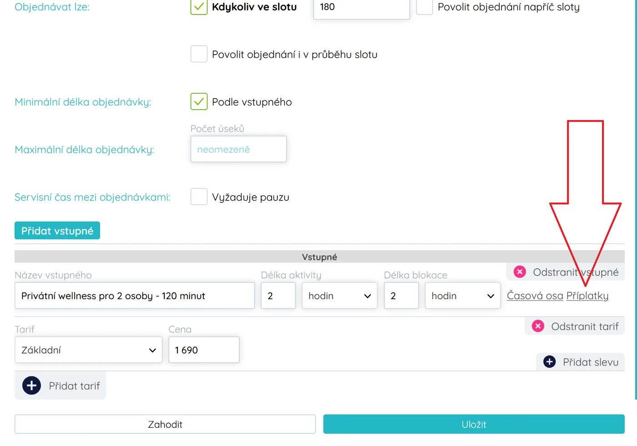Toggle the Podle vstupného checkbox
The width and height of the screenshot is (637, 446).
tap(199, 101)
